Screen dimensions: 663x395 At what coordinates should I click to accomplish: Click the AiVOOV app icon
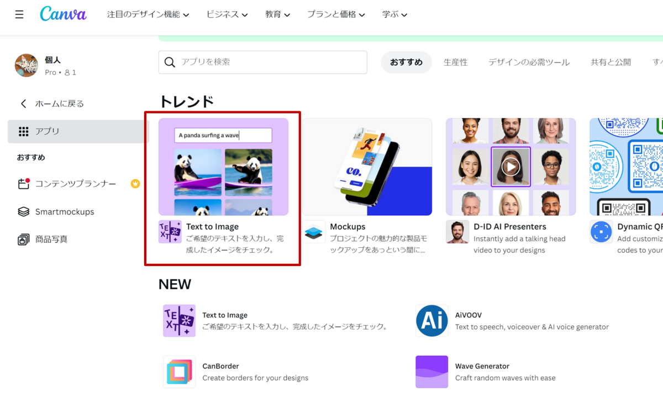432,321
